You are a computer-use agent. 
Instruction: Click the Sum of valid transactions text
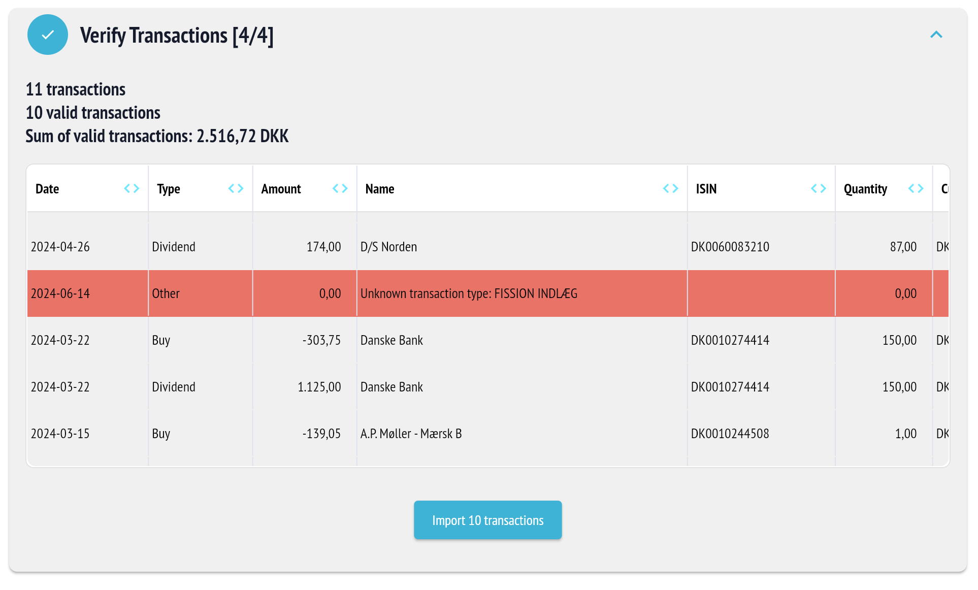click(x=157, y=136)
